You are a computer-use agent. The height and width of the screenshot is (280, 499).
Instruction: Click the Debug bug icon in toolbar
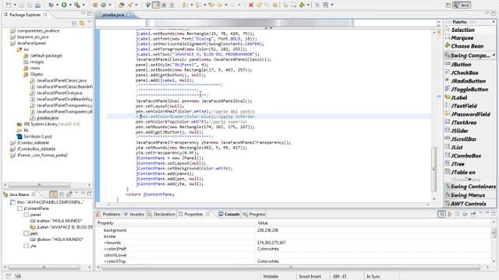tap(51, 5)
